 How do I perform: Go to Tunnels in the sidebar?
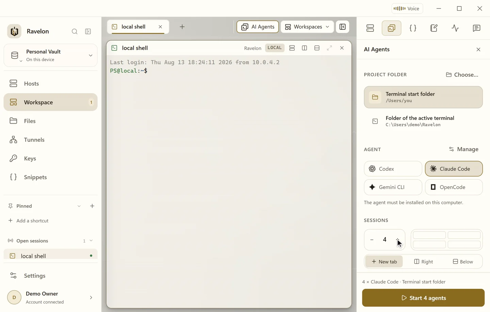coord(50,140)
